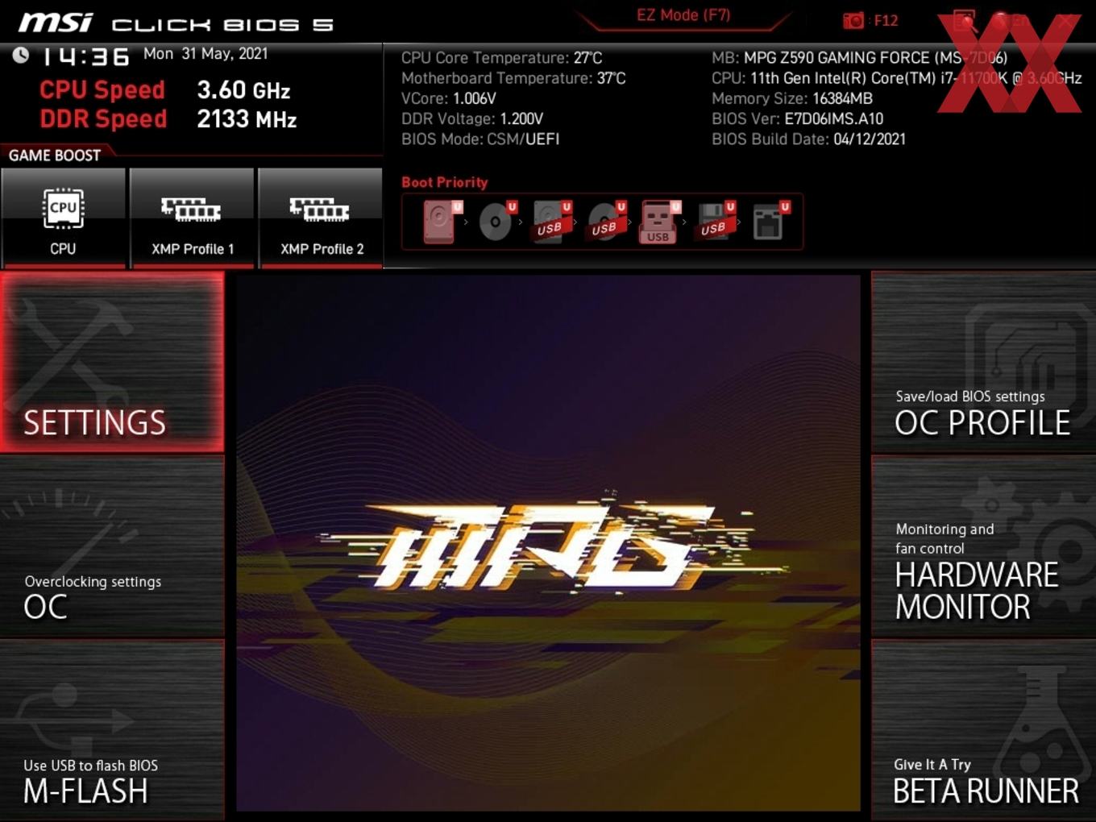
Task: Select the USB hard disk boot device icon
Action: tap(551, 222)
